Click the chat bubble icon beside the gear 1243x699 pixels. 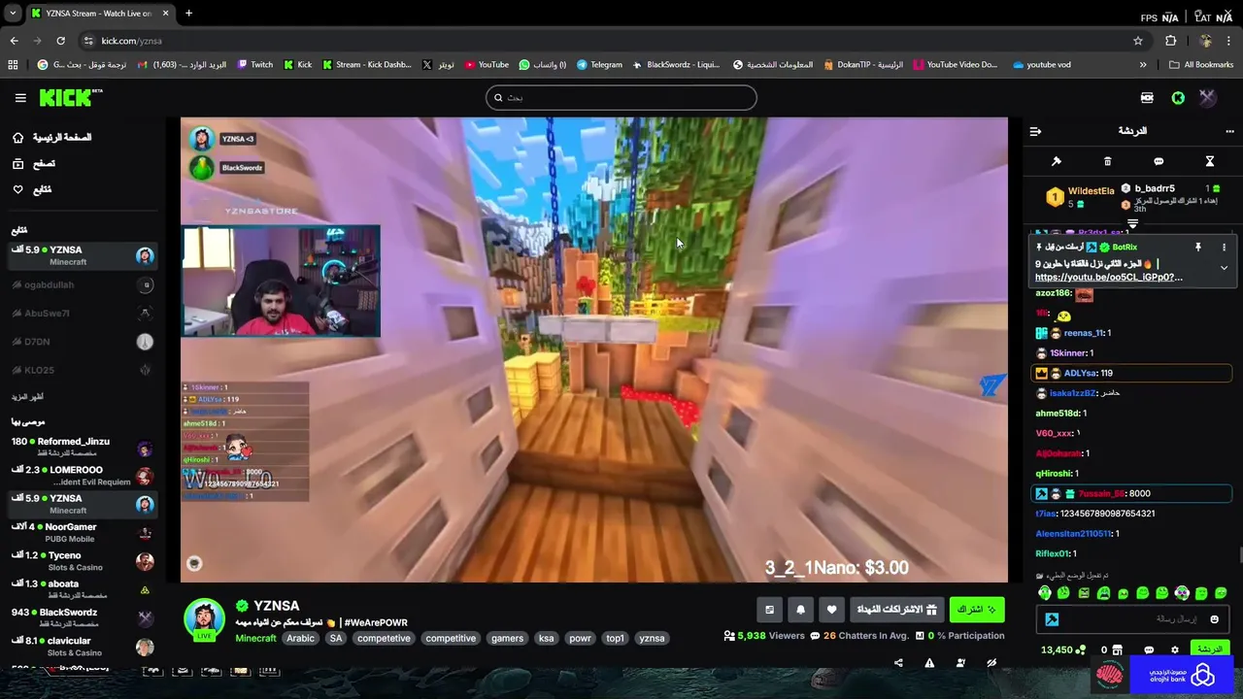tap(1149, 650)
